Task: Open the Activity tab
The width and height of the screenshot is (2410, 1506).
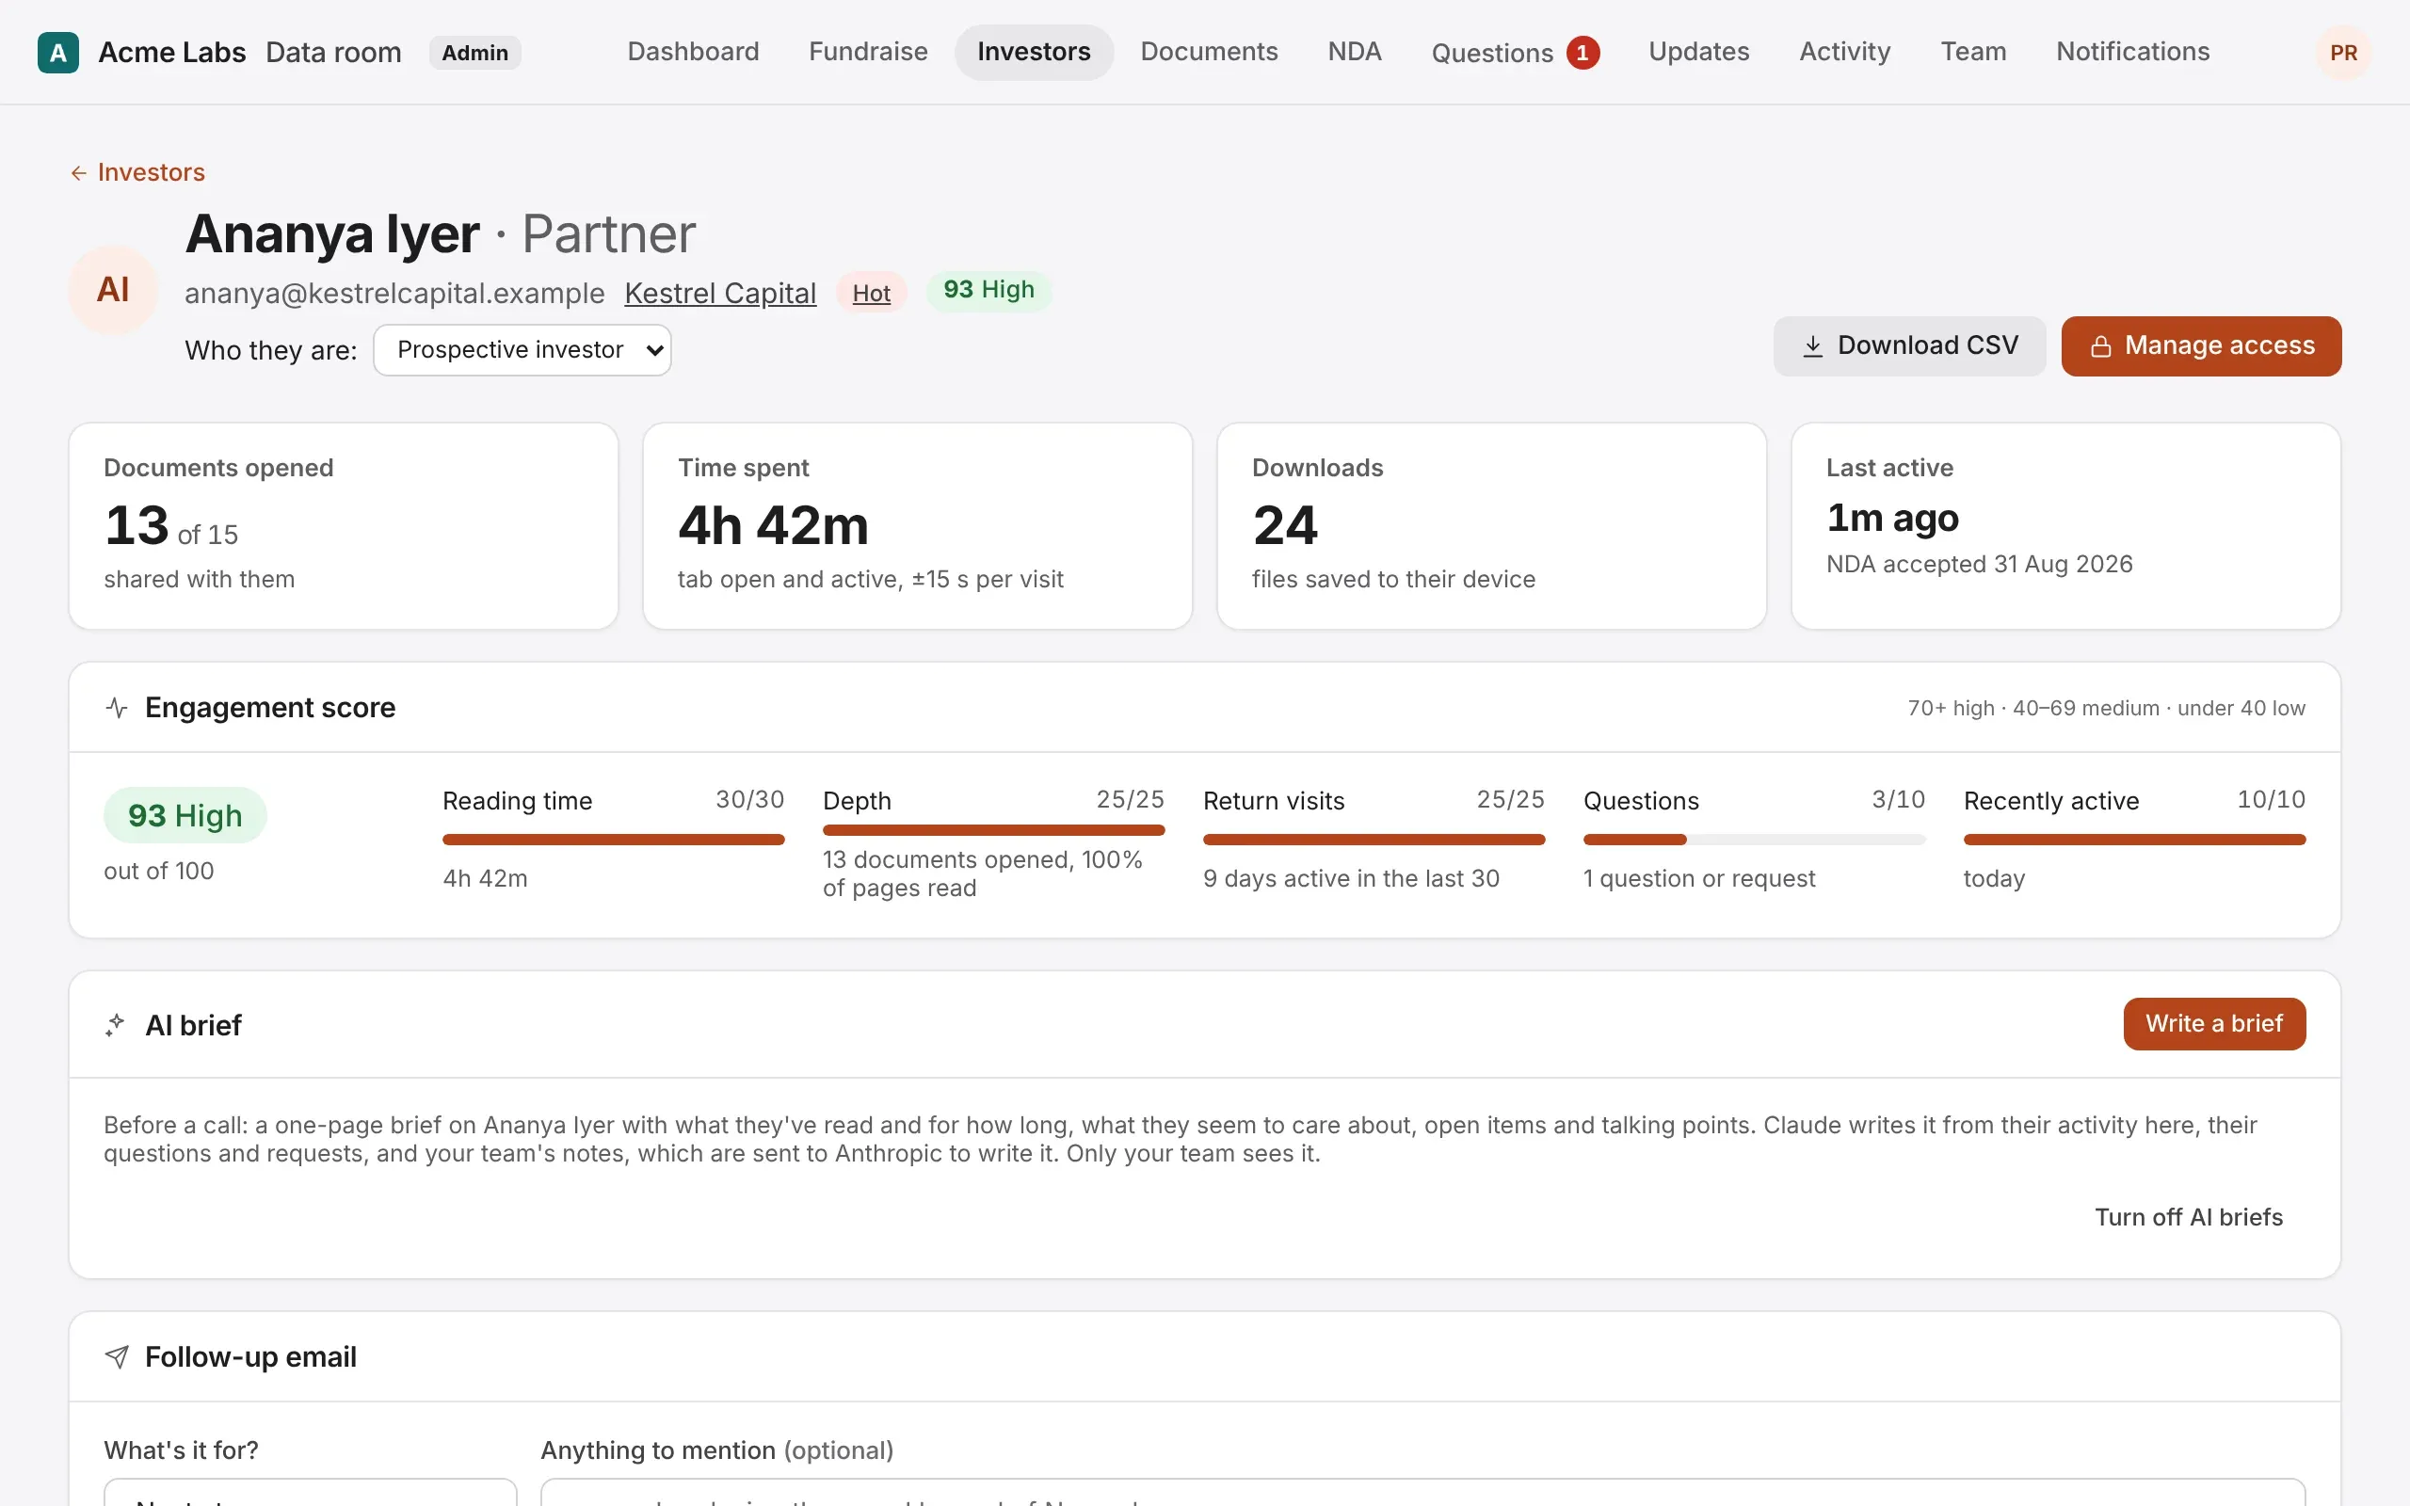Action: point(1844,52)
